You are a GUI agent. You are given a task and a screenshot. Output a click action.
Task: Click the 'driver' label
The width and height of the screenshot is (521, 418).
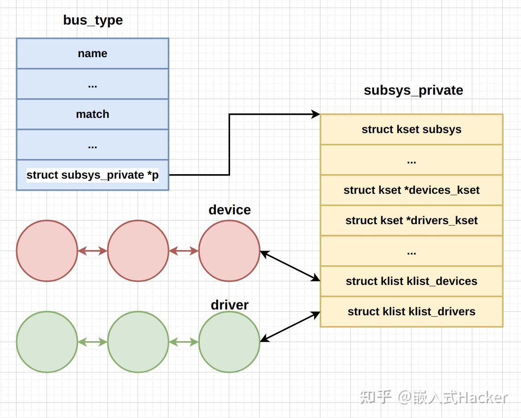230,305
